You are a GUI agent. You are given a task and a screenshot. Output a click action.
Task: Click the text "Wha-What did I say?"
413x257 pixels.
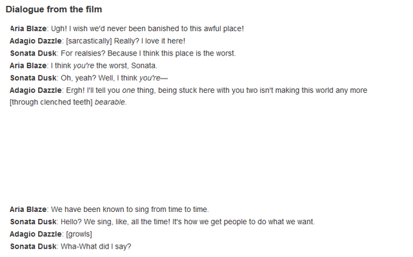pos(96,246)
